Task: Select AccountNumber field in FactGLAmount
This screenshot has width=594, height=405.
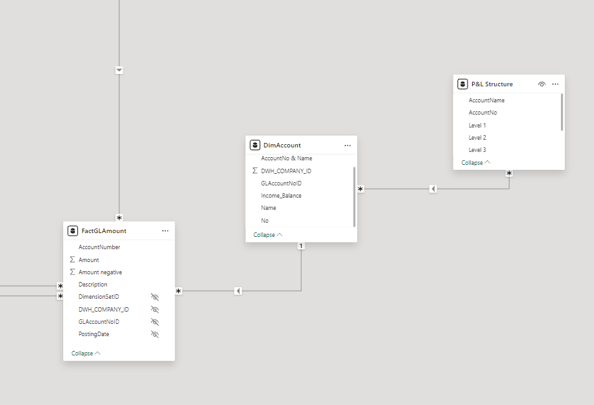Action: [99, 247]
